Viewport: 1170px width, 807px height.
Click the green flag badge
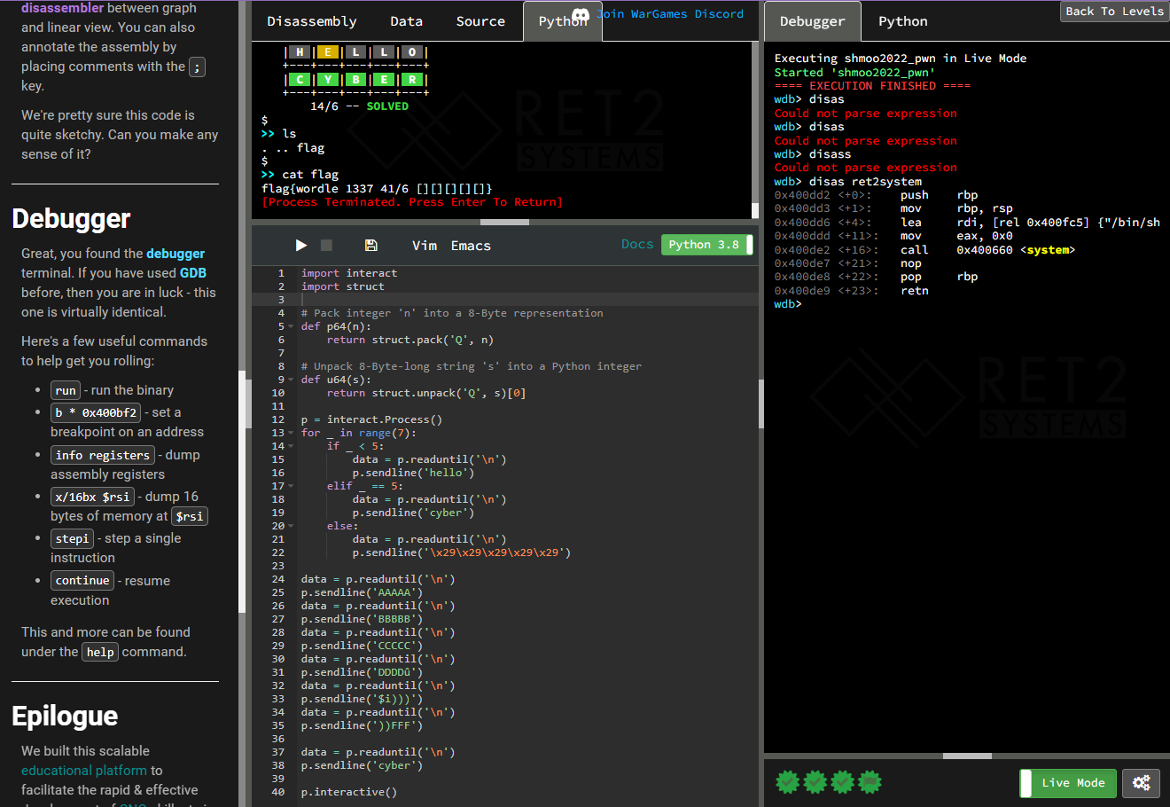(870, 781)
